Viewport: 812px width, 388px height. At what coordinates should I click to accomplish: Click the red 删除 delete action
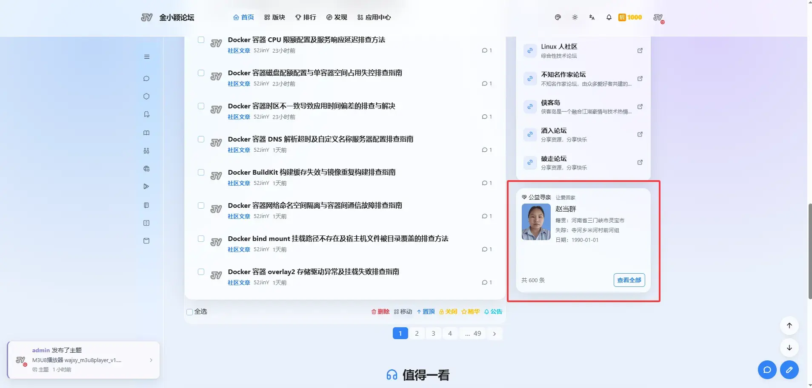pyautogui.click(x=380, y=312)
